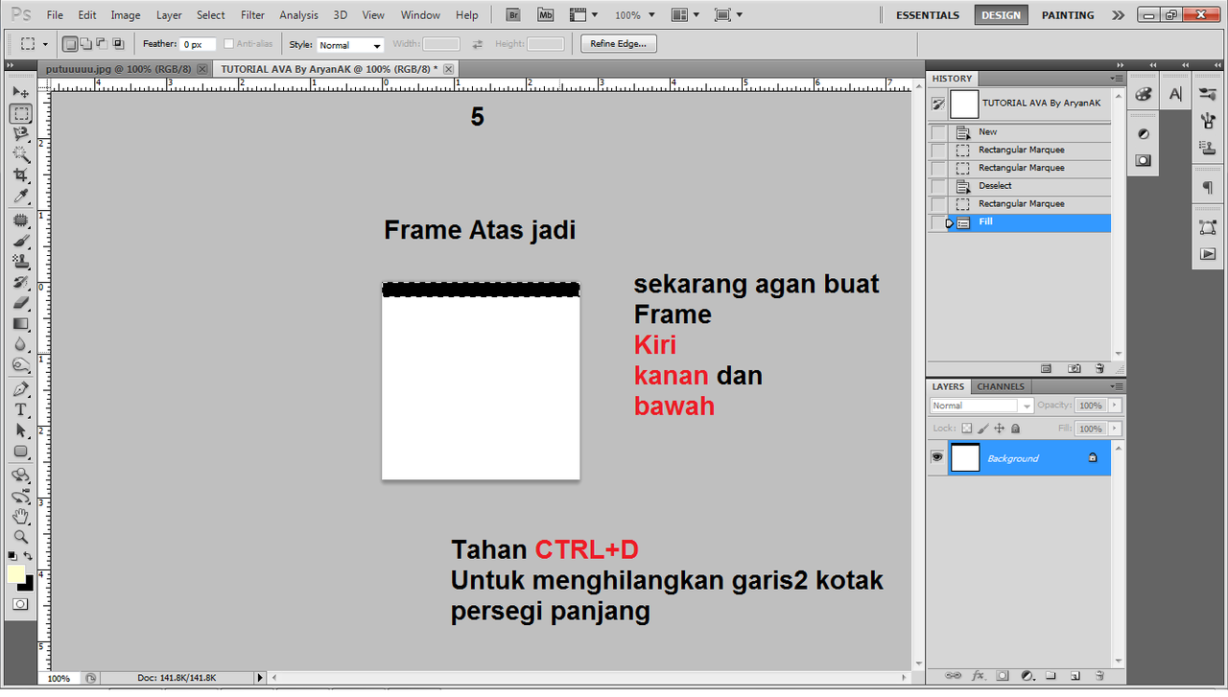Select the Hand tool
Viewport: 1228px width, 697px height.
tap(20, 517)
